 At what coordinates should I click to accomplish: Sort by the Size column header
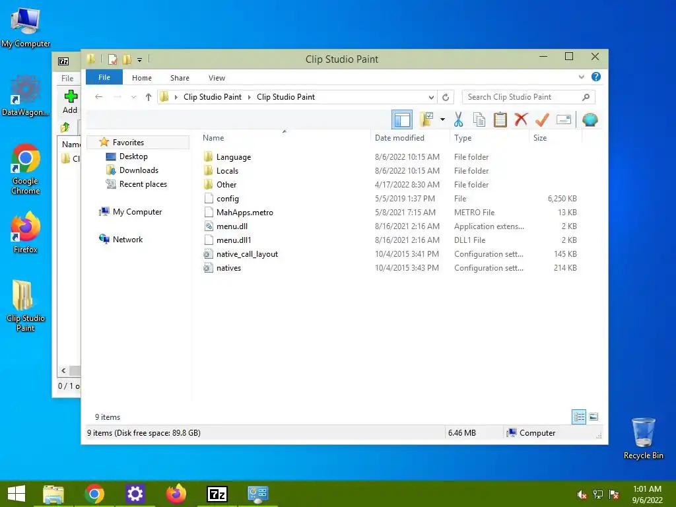[540, 138]
